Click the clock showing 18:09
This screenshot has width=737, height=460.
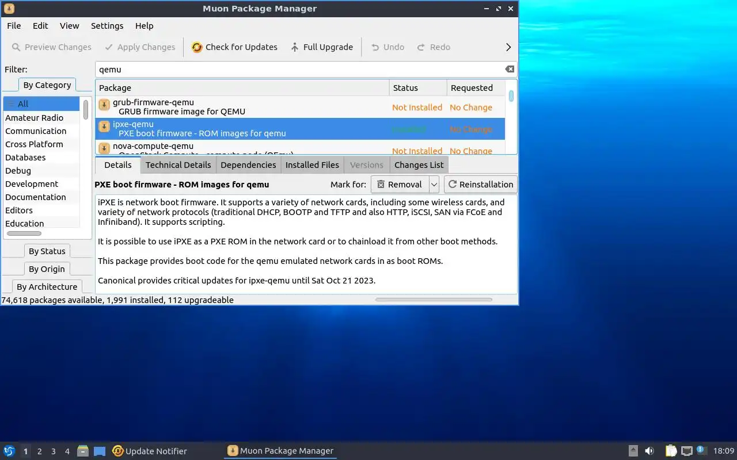724,451
